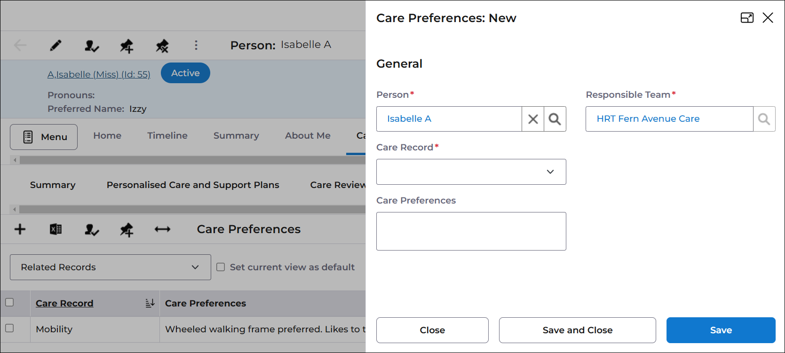Check the select-all checkbox in the table header
This screenshot has height=353, width=785.
click(x=9, y=302)
